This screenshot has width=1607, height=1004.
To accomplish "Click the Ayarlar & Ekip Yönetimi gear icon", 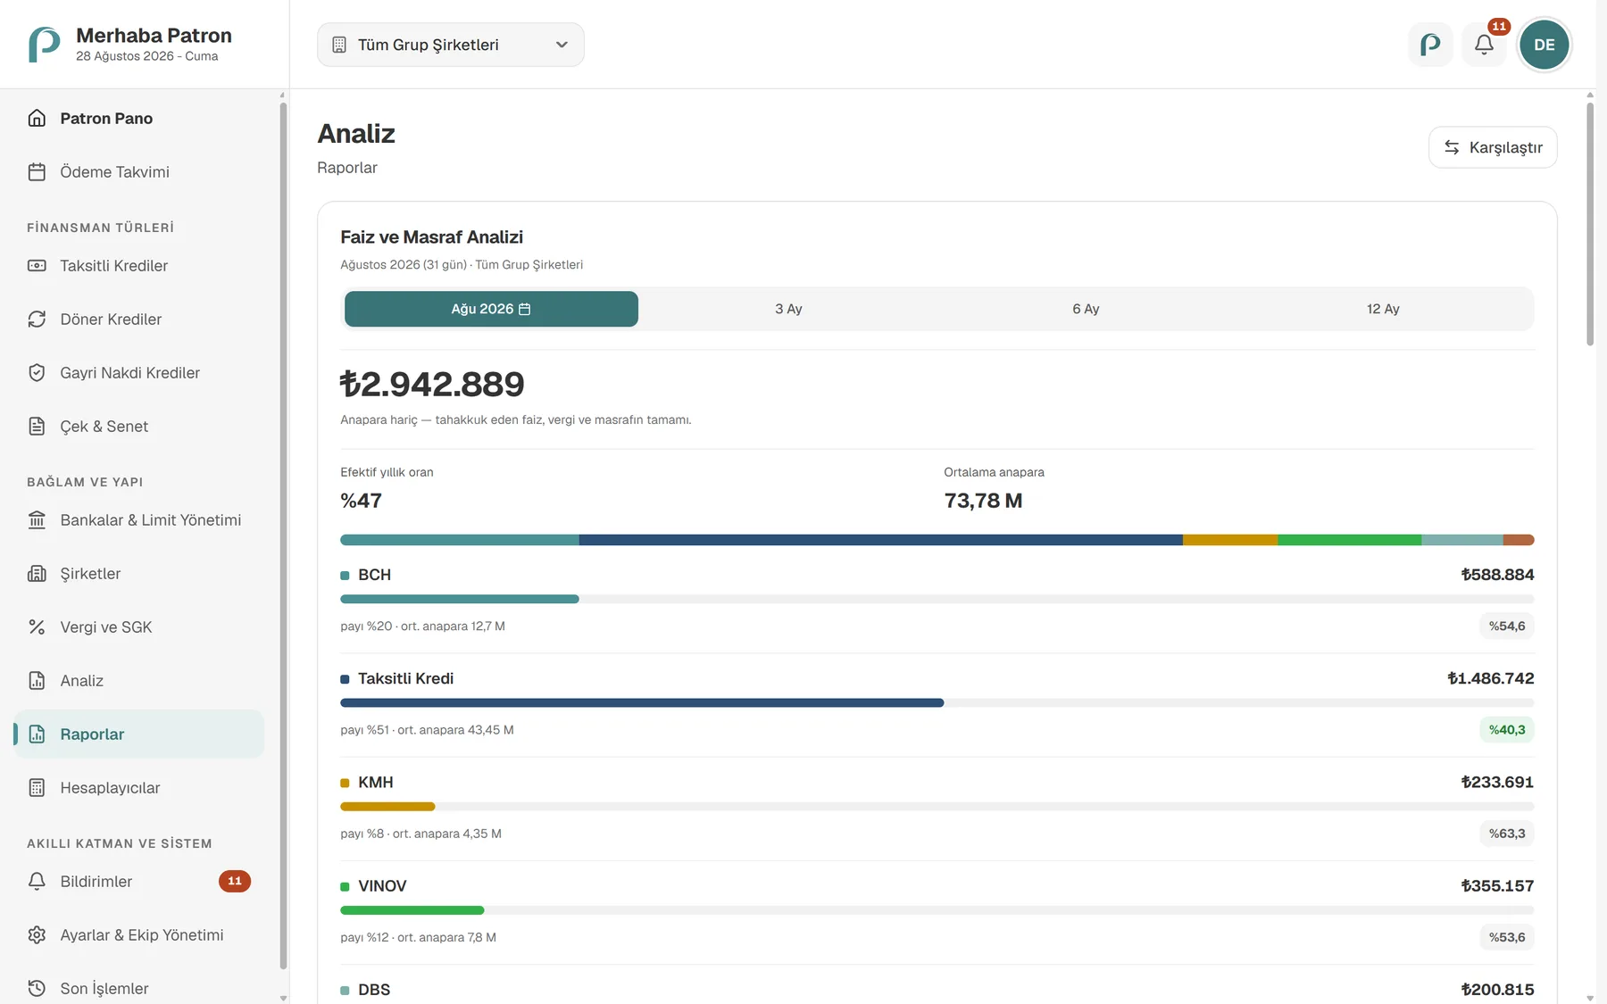I will pyautogui.click(x=37, y=935).
